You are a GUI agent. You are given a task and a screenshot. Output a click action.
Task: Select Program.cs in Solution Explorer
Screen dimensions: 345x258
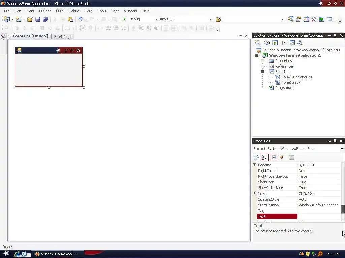[x=284, y=88]
